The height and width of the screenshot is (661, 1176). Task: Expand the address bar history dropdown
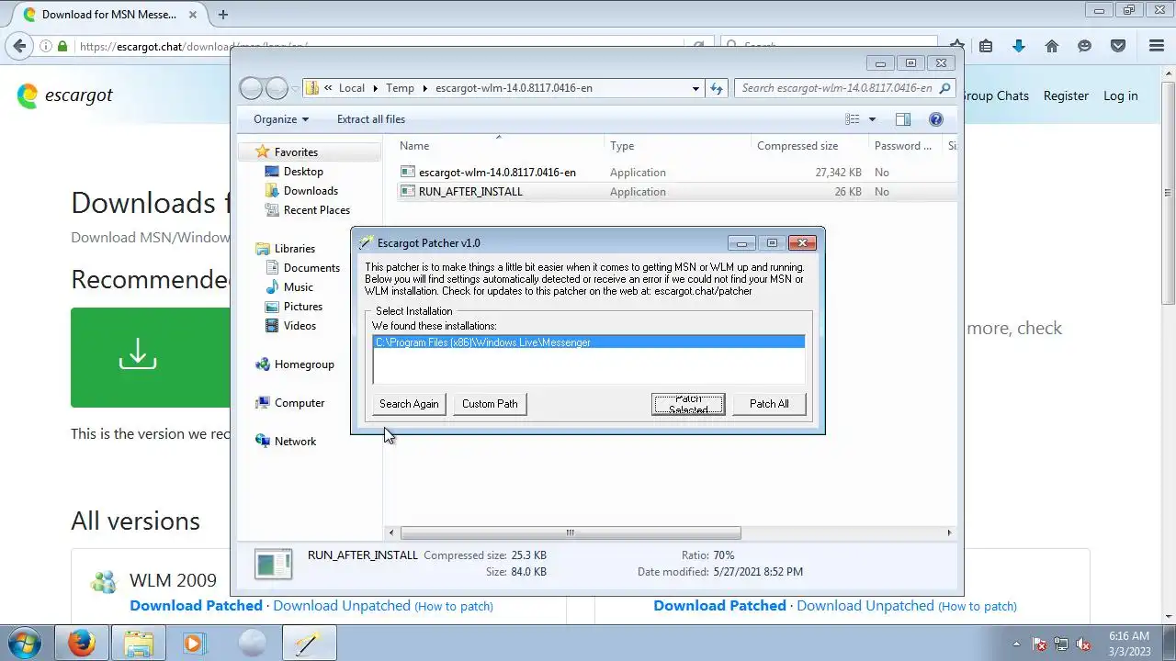click(695, 88)
